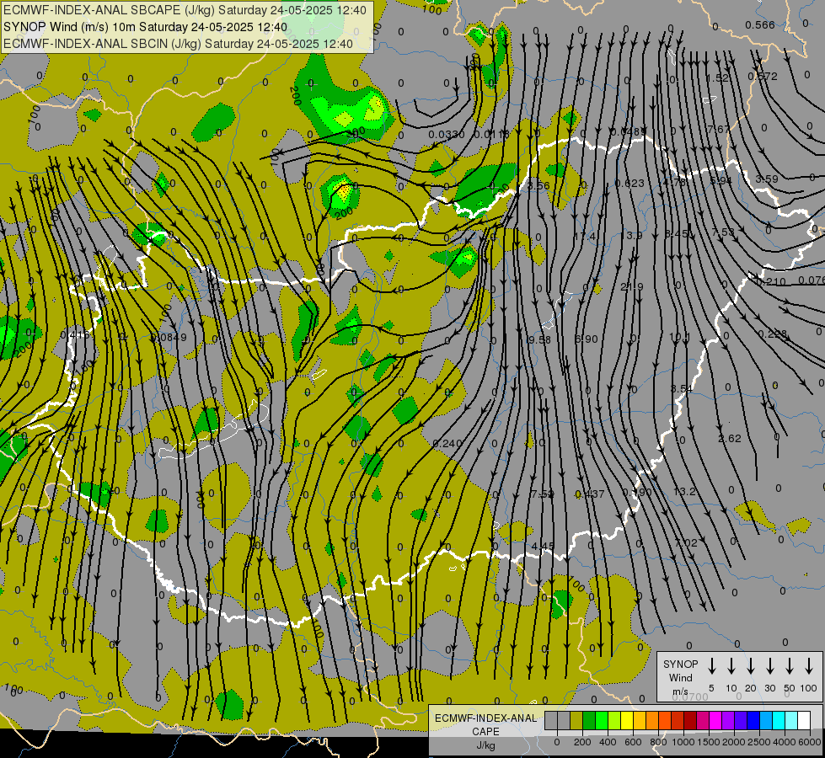Screen dimensions: 825x758
Task: Click the SBCAPE title line in header box
Action: pyautogui.click(x=185, y=10)
